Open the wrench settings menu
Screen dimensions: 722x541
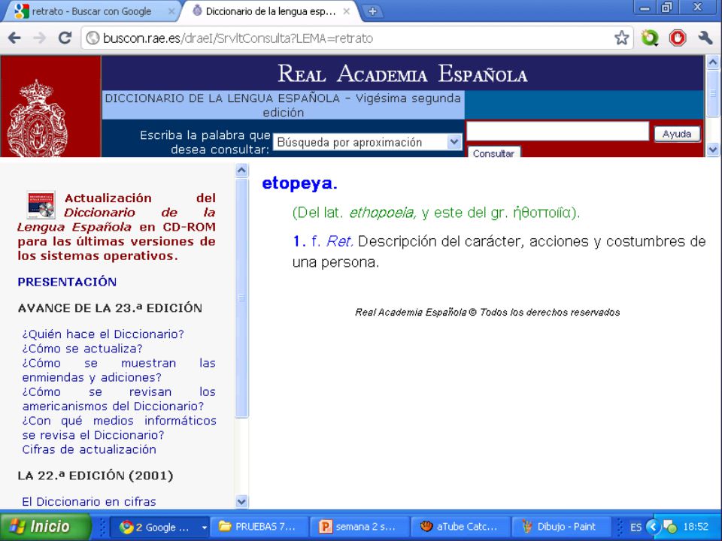click(705, 38)
